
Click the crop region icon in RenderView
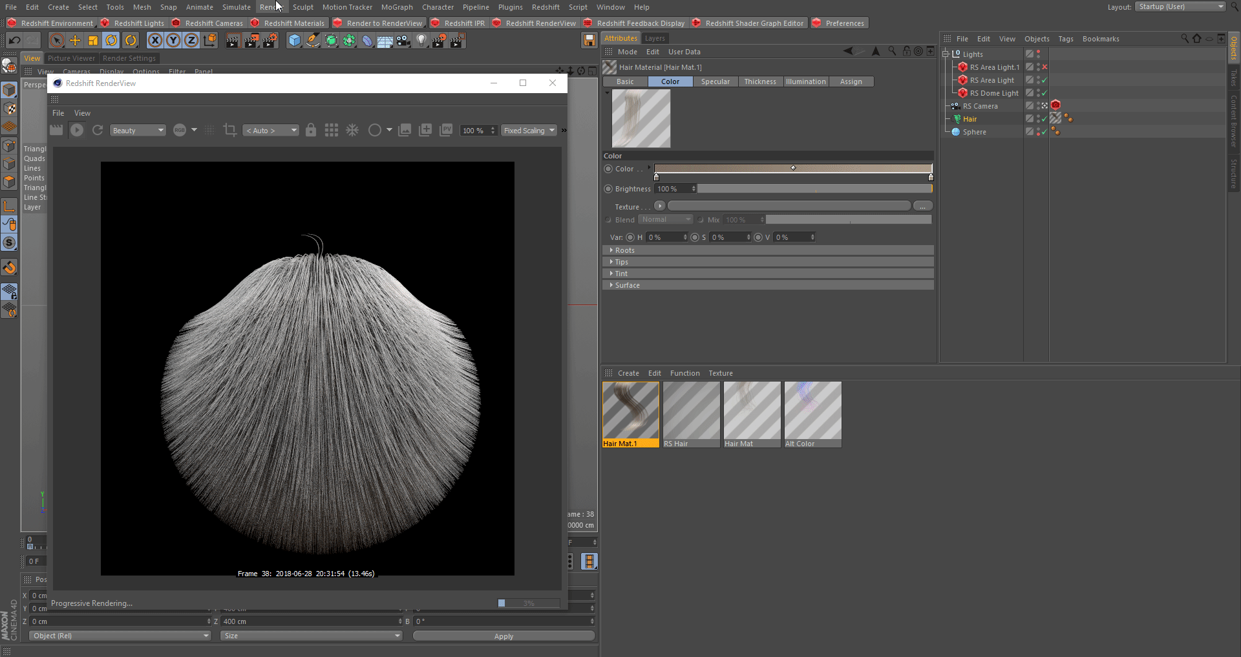(229, 130)
